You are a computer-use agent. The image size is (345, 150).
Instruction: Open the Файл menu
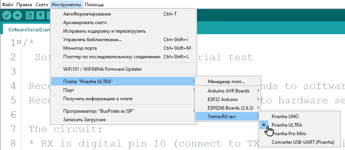[7, 5]
